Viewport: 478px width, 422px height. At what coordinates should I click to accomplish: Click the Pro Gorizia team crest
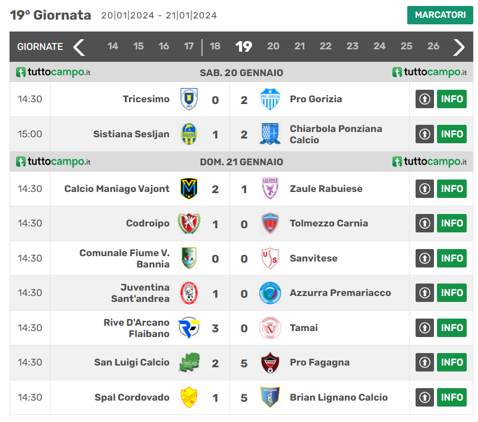point(270,99)
